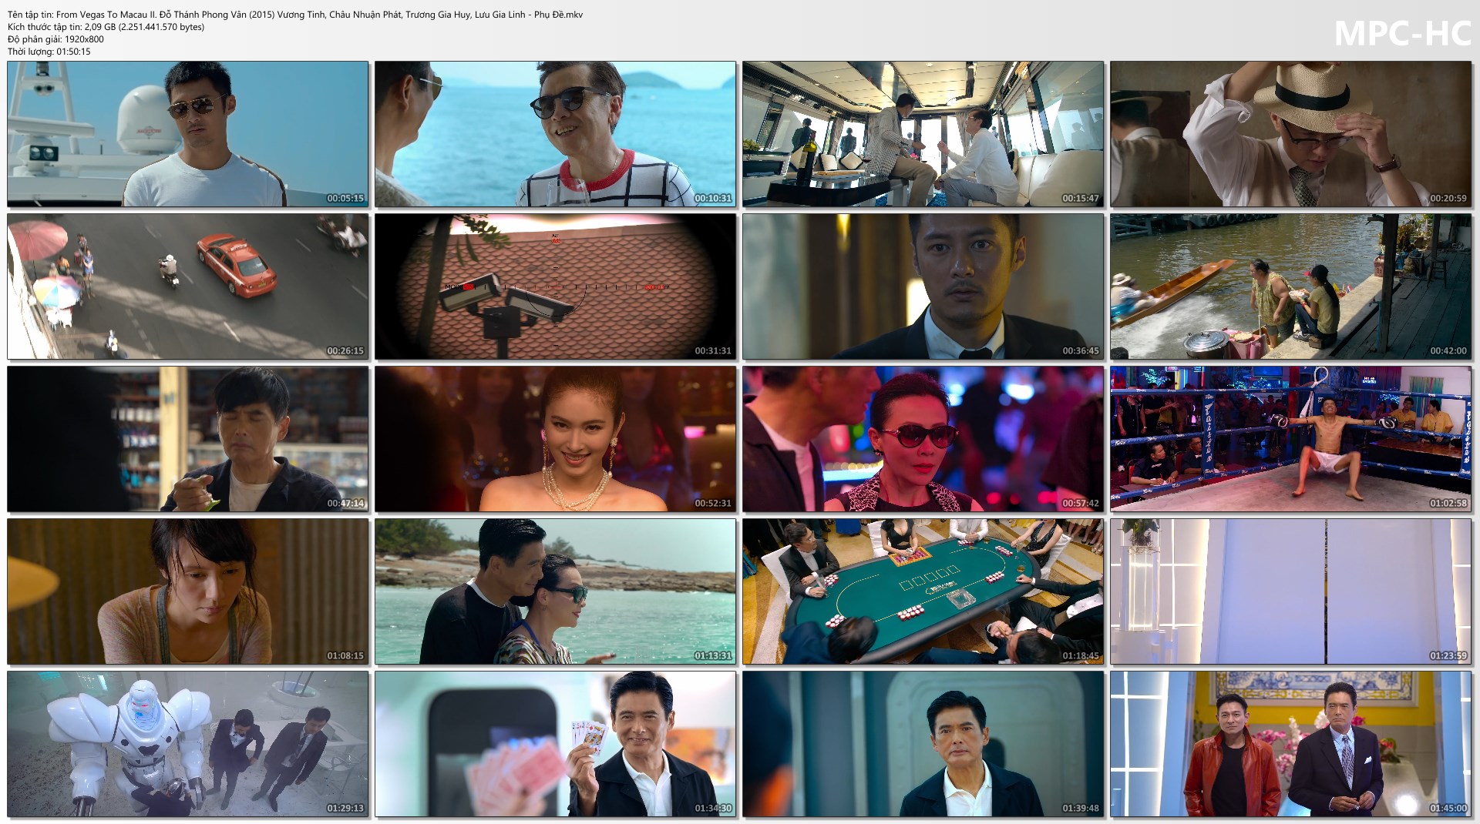Click the thumbnail stamped 00:36:45
The image size is (1480, 824).
[x=923, y=286]
